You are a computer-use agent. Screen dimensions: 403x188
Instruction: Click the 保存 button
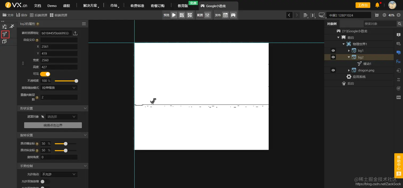pyautogui.click(x=22, y=15)
